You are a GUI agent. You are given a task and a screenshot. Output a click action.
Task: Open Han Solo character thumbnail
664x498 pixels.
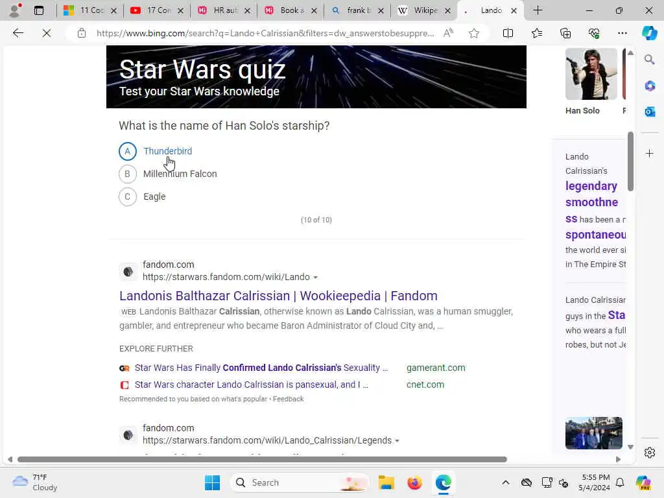pos(591,74)
